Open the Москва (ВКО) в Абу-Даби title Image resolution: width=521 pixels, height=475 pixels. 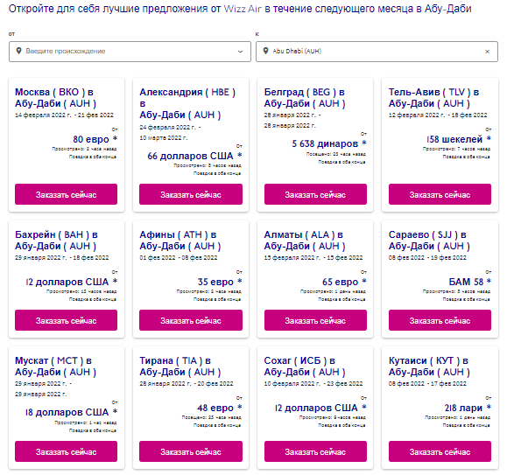tap(55, 98)
